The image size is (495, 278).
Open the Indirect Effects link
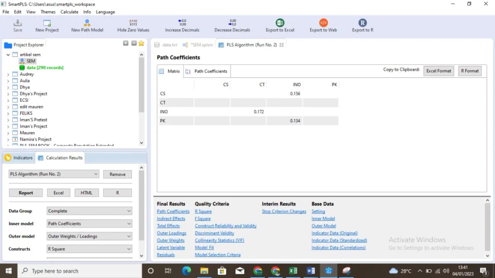pos(171,218)
